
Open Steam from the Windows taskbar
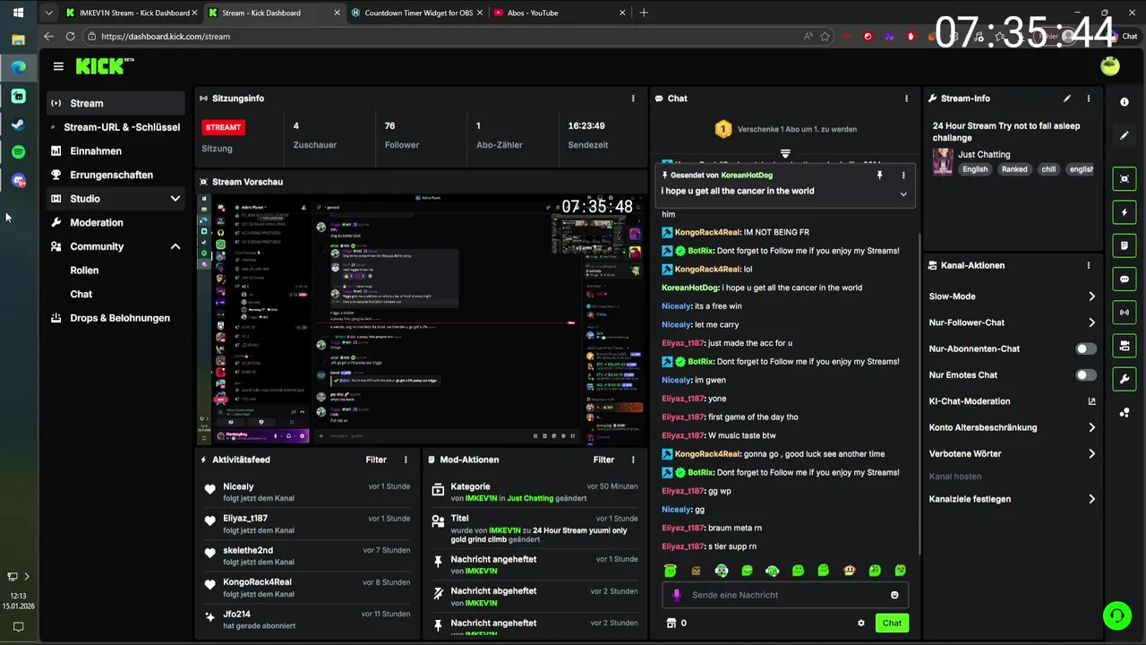(x=18, y=124)
